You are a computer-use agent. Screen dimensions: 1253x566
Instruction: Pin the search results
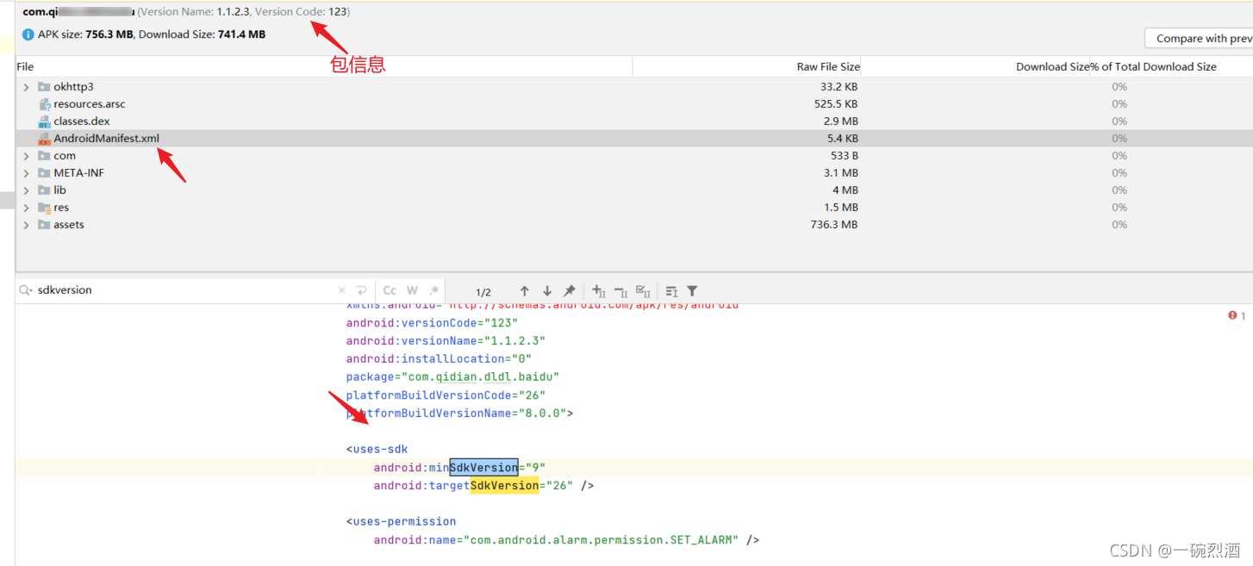(x=570, y=290)
